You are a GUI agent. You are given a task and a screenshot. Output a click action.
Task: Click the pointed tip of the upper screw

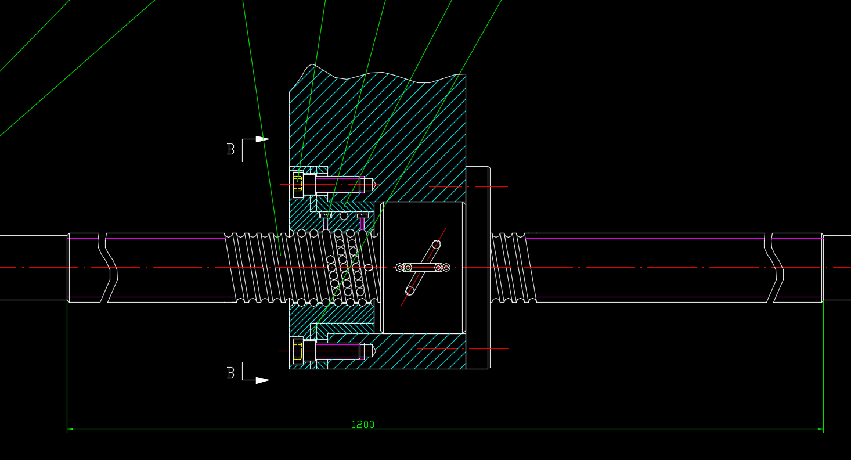point(373,184)
